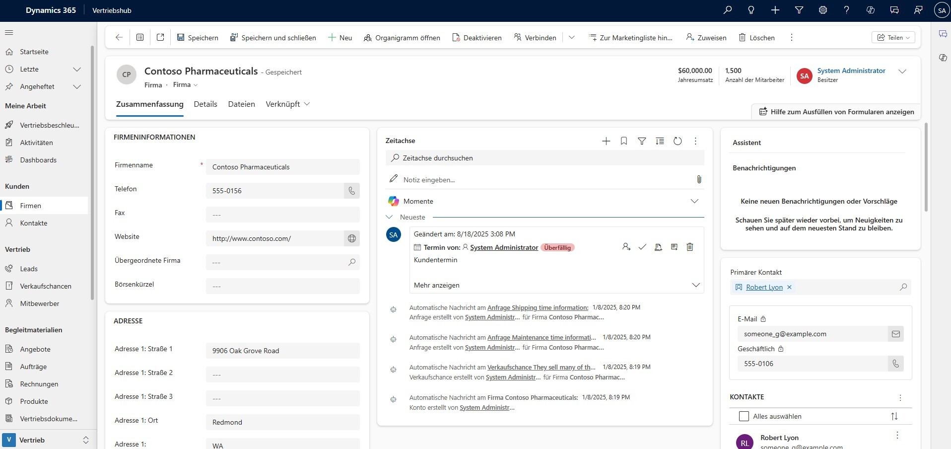Open the Verknüpft tab dropdown
This screenshot has height=449, width=951.
coord(287,104)
